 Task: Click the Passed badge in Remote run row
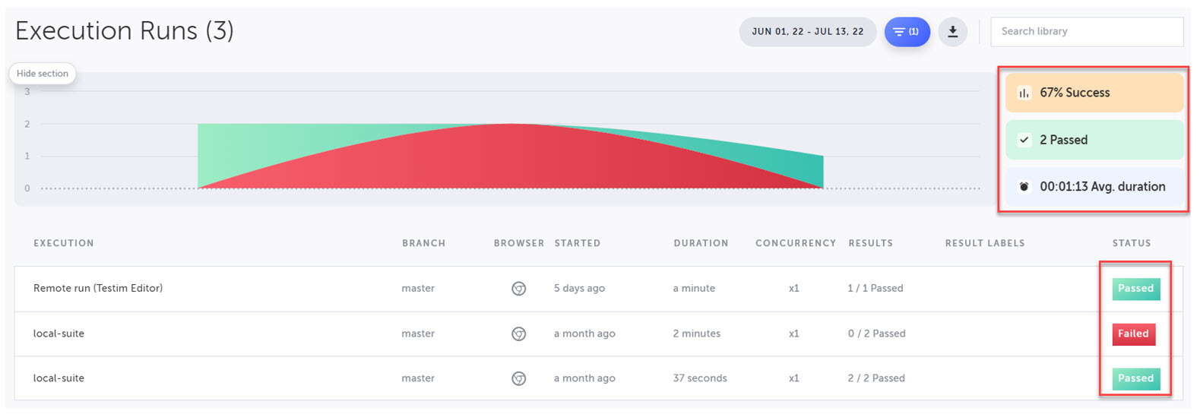[x=1135, y=289]
